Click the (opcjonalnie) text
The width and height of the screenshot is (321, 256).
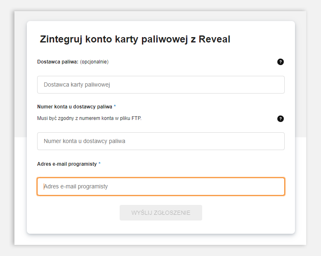click(94, 62)
